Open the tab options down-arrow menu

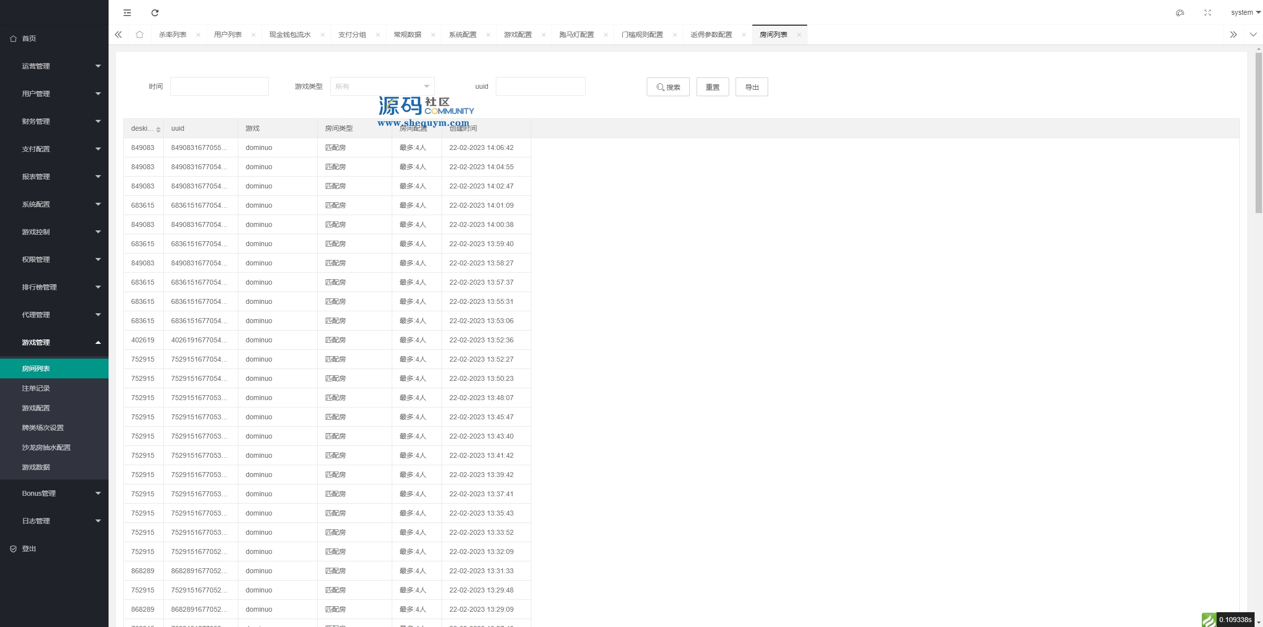pyautogui.click(x=1253, y=35)
